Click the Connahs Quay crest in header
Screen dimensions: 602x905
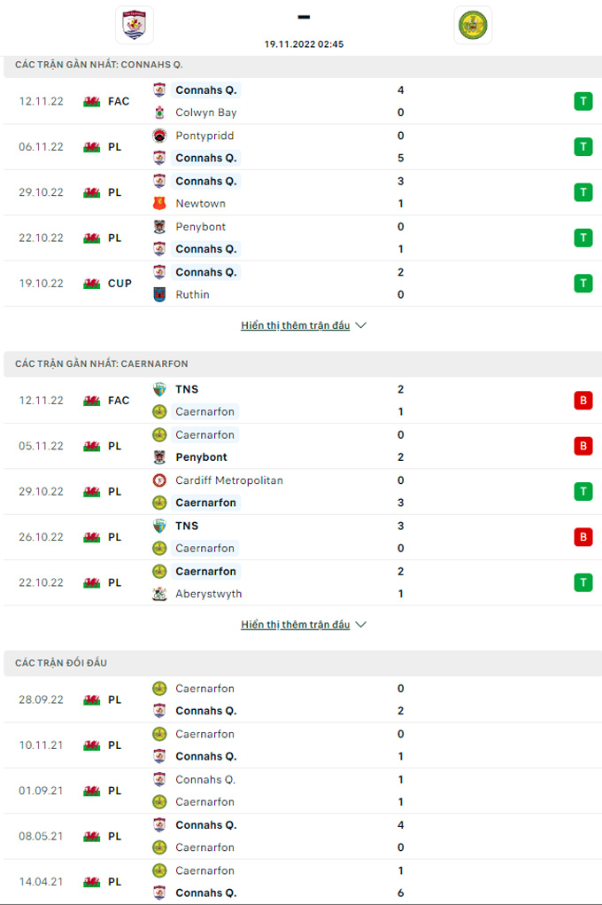tap(135, 25)
